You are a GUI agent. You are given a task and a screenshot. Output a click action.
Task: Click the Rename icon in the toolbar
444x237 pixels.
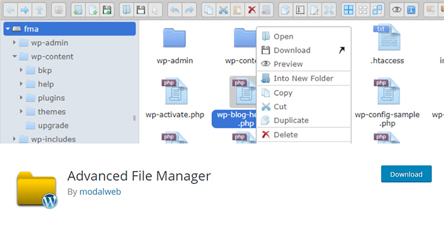tap(300, 10)
